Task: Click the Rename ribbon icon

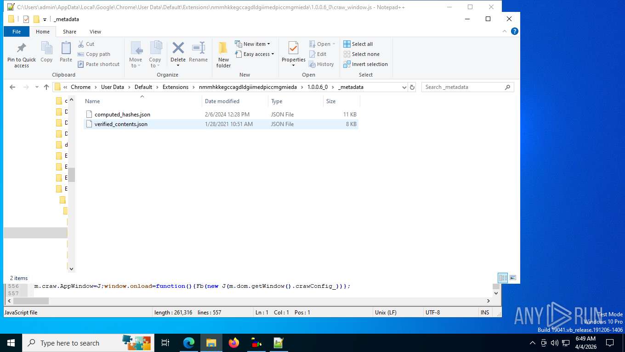Action: coord(199,52)
